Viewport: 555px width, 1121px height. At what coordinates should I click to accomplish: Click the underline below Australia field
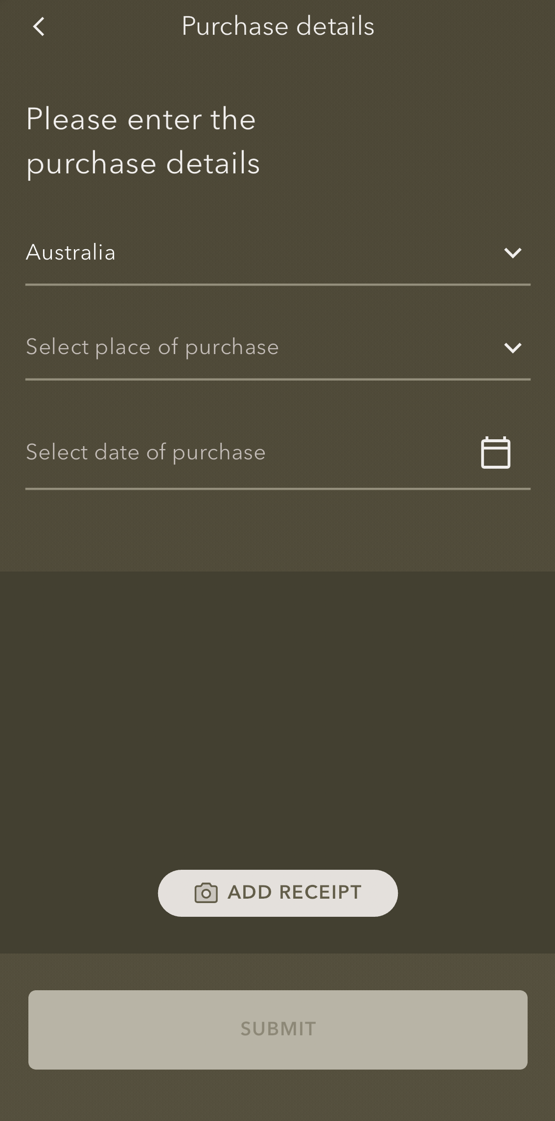(277, 284)
